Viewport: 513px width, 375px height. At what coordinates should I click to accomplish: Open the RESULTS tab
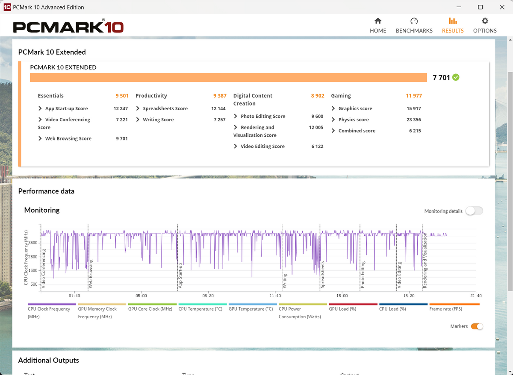pyautogui.click(x=453, y=26)
